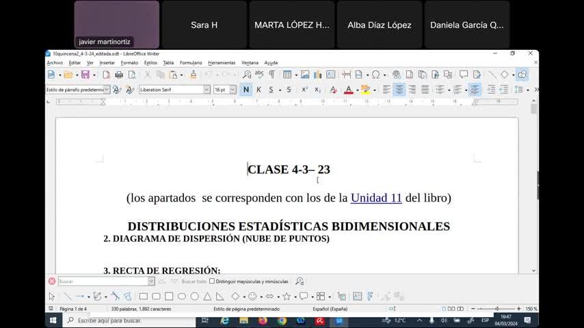
Task: Toggle formatting marks with the pilcrow icon
Action: coord(271,74)
